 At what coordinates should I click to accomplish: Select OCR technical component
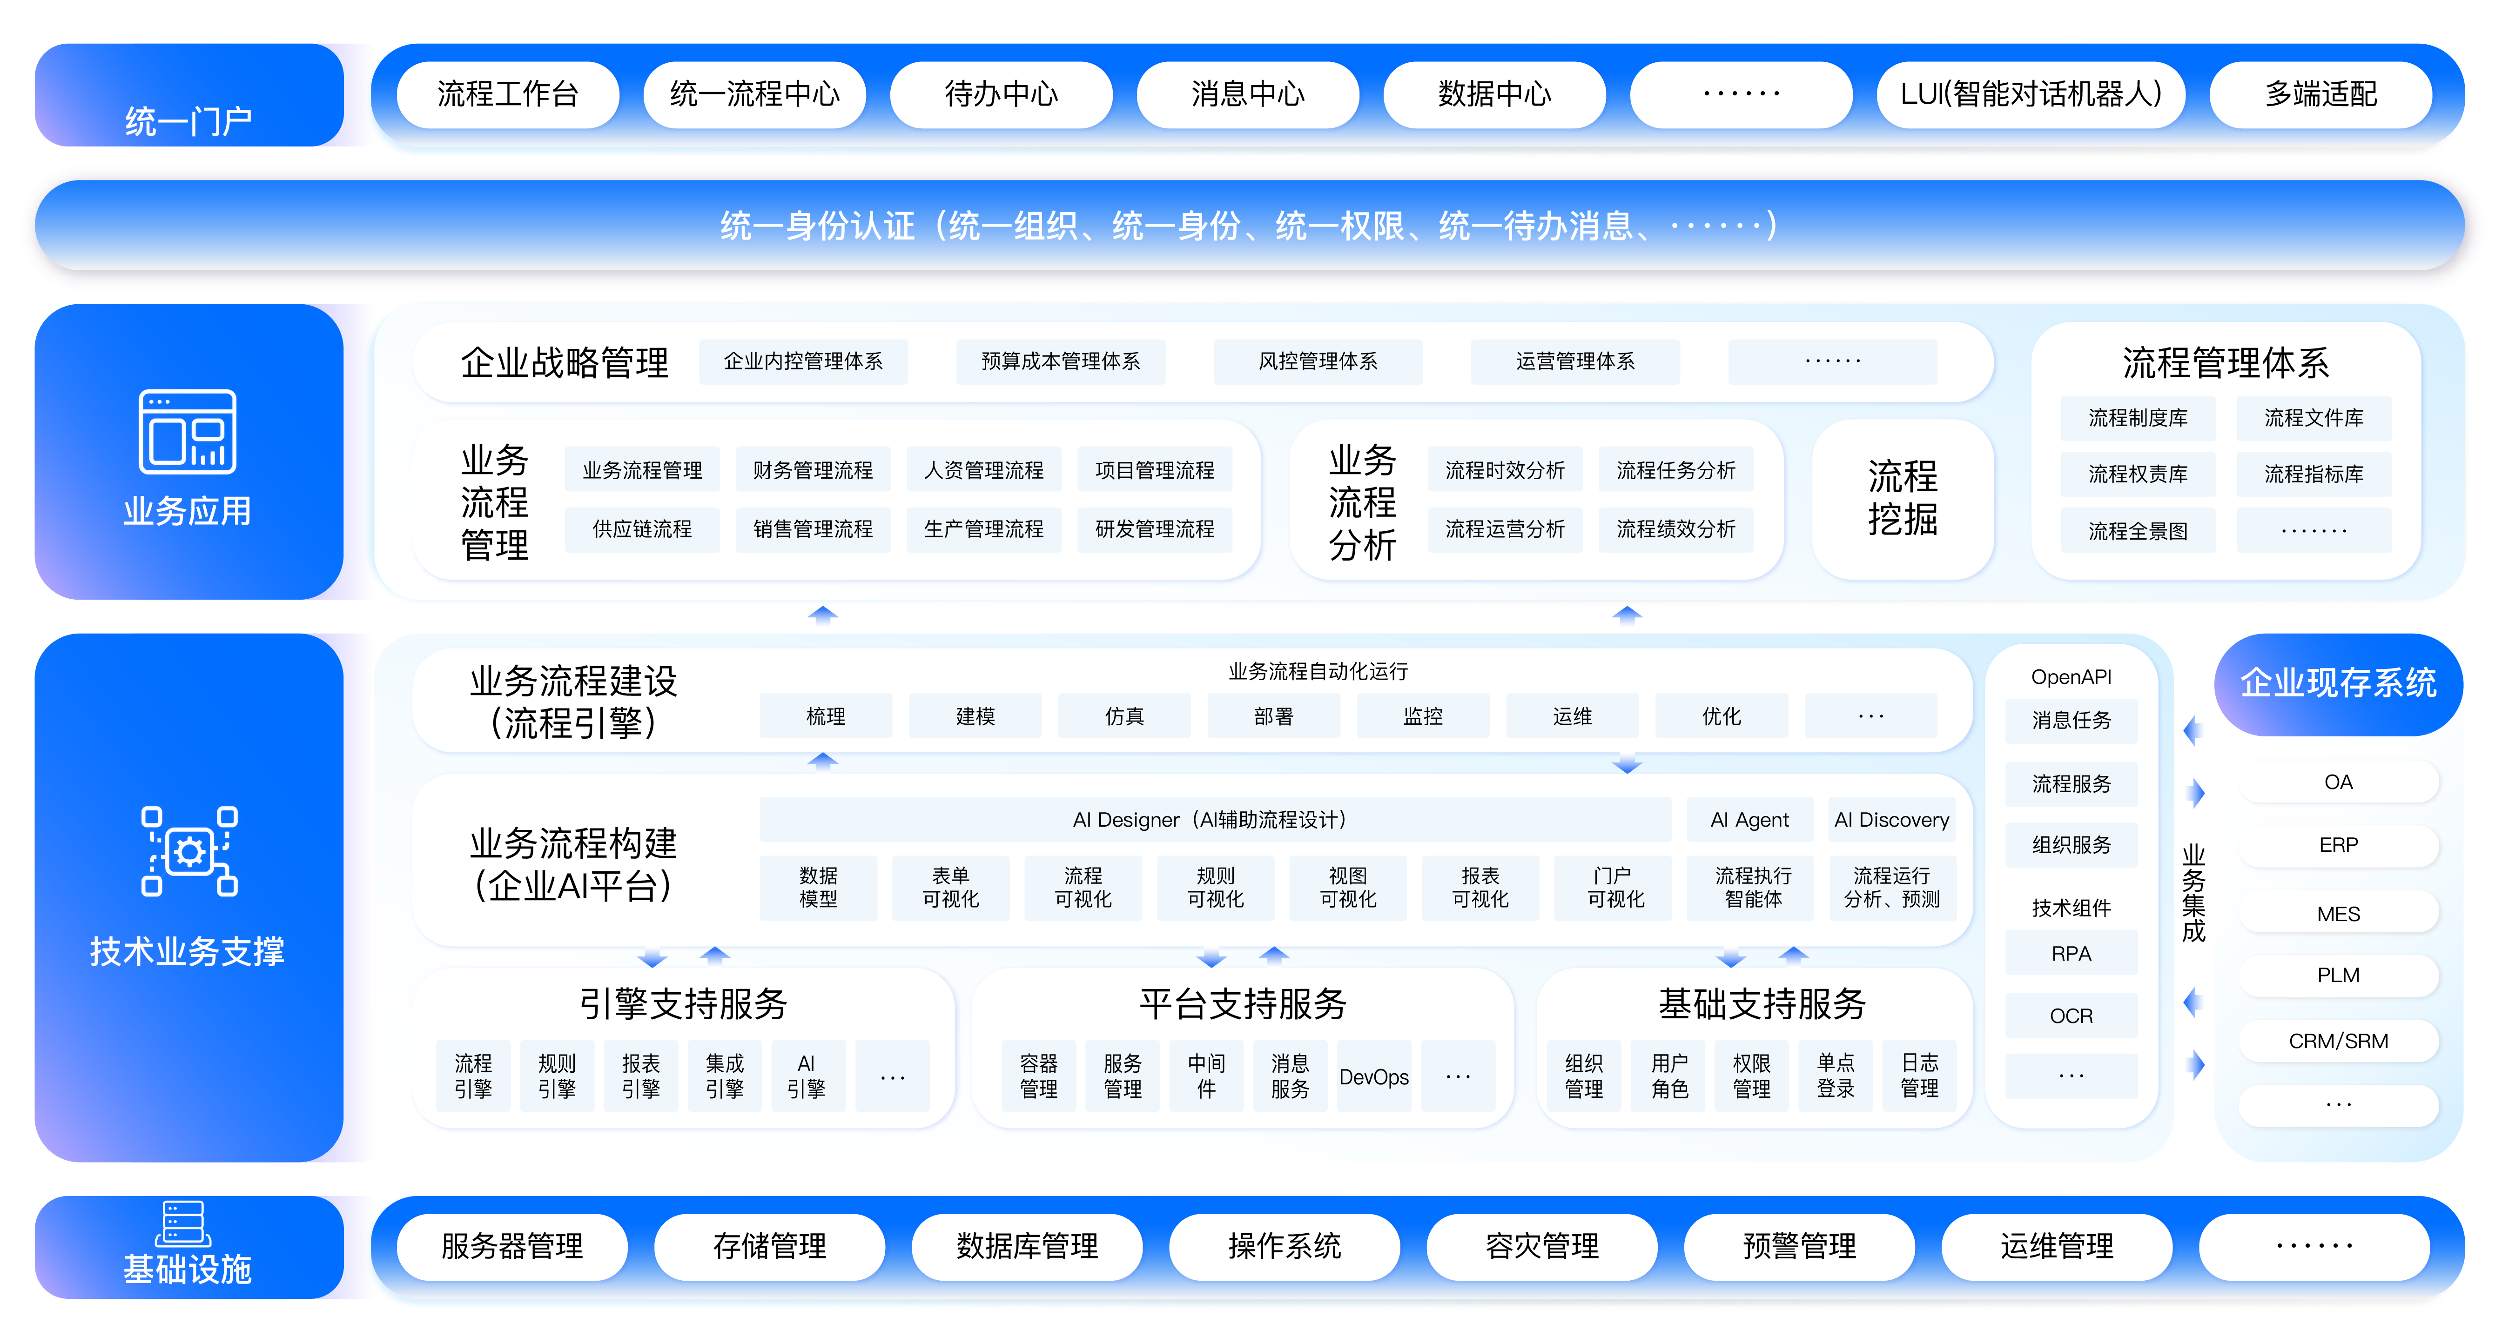[x=2072, y=1016]
